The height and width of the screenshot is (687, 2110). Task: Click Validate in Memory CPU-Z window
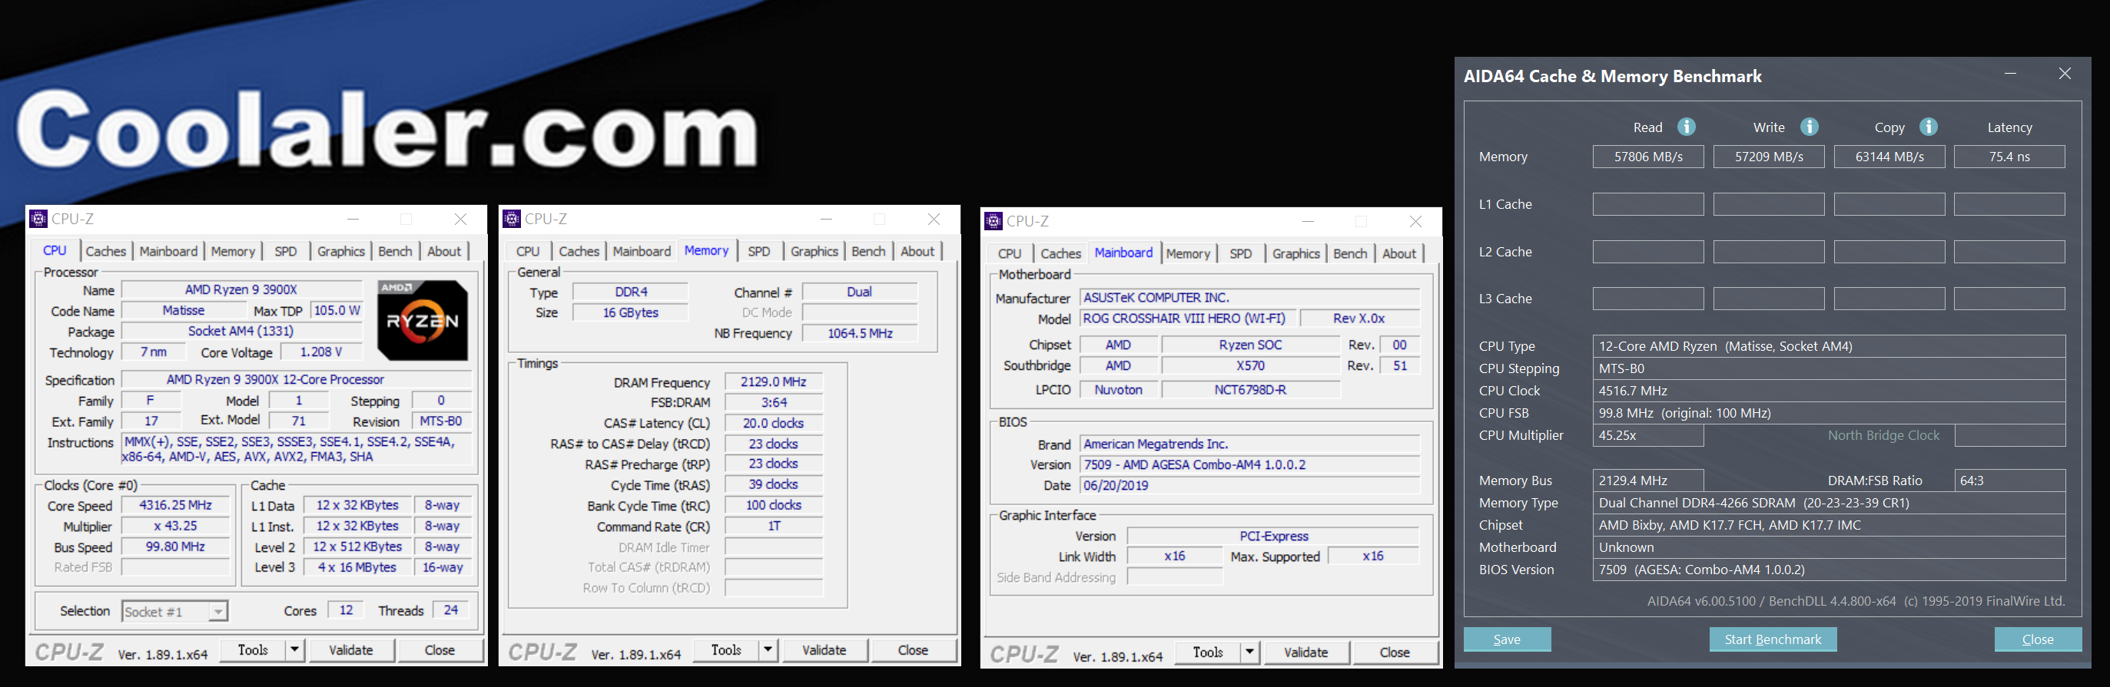click(824, 650)
